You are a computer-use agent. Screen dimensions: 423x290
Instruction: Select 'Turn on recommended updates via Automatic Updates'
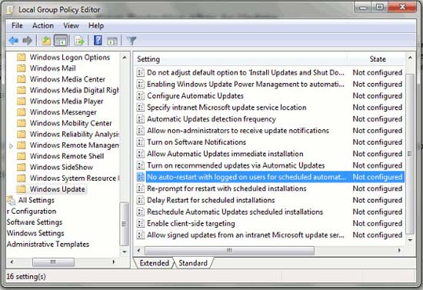[236, 165]
